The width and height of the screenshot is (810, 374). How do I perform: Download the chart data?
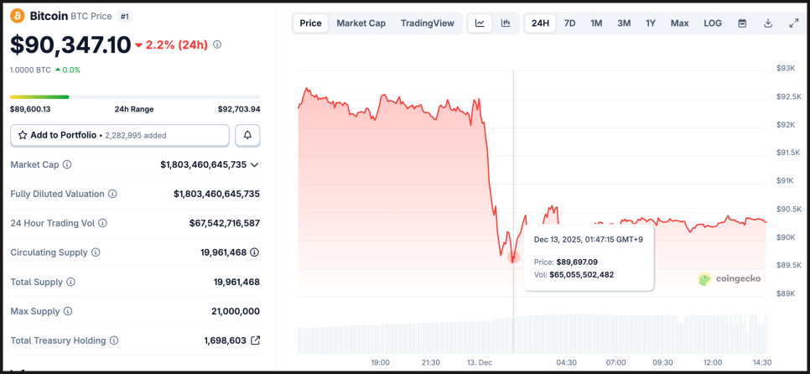click(767, 23)
